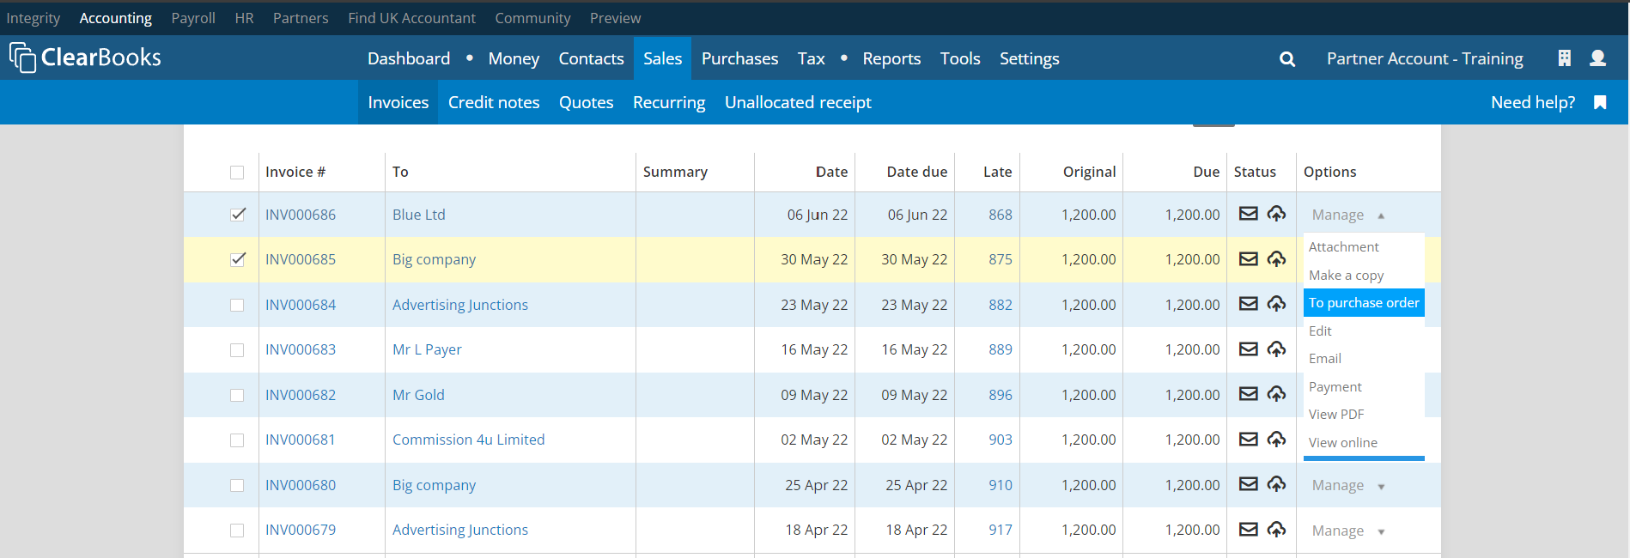Click cloud upload icon for INV000681

pos(1276,440)
